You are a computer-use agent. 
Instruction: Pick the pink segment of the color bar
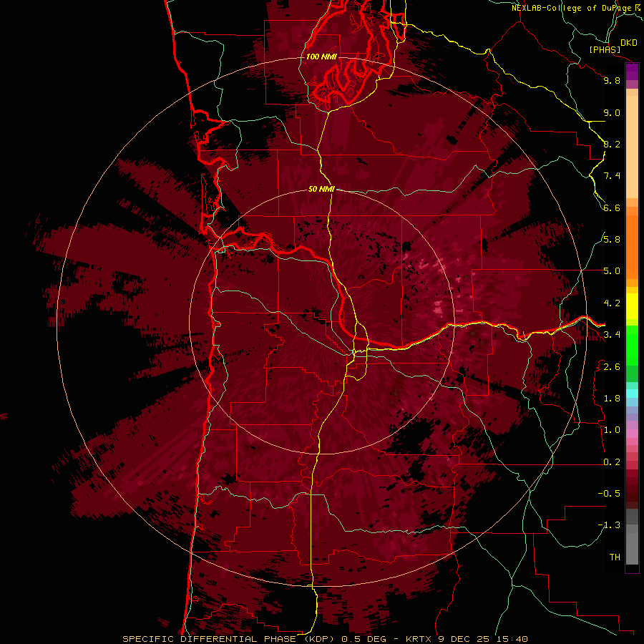pos(632,434)
